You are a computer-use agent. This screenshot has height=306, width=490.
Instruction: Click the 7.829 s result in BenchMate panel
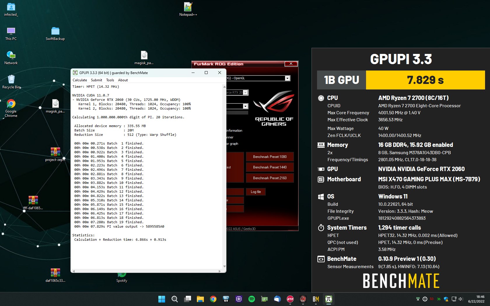coord(425,80)
